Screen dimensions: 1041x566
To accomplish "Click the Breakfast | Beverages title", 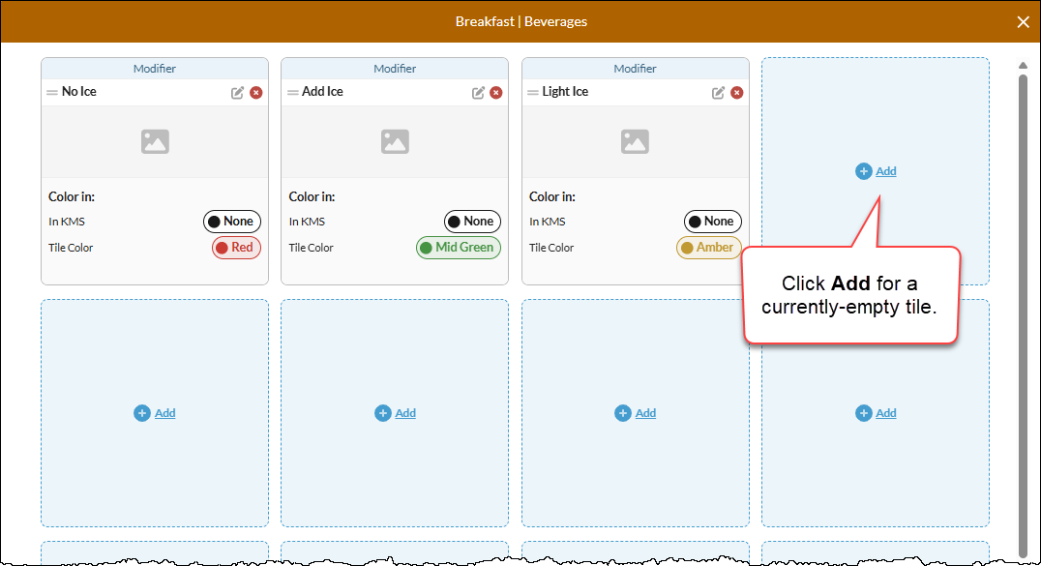I will (521, 21).
